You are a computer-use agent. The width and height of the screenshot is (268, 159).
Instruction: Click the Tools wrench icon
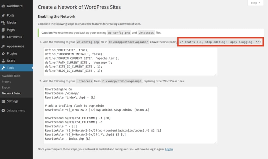[3, 68]
